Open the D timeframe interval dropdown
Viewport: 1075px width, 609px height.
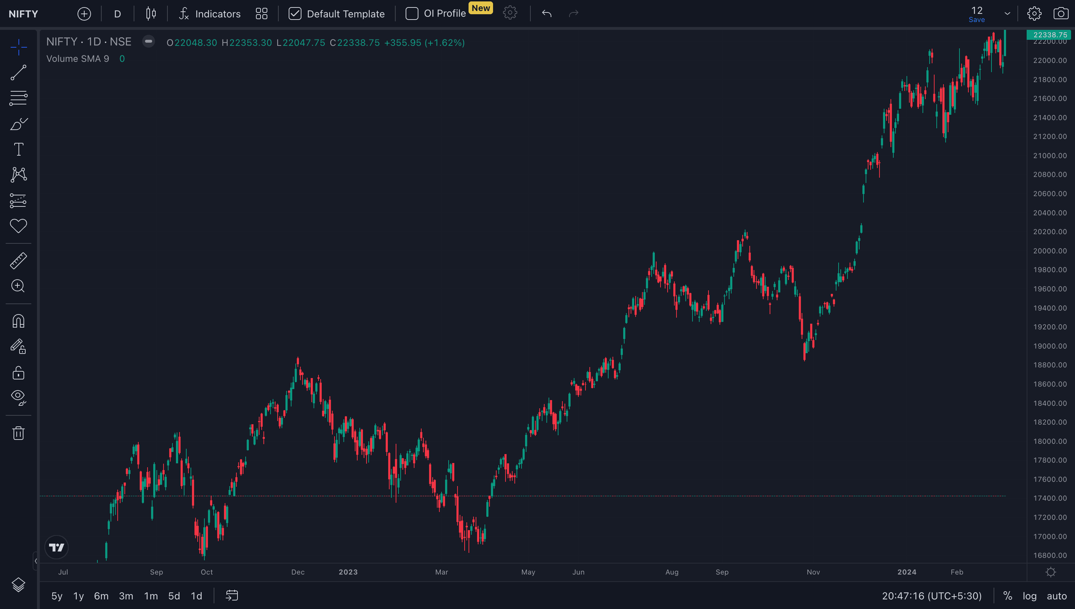coord(118,14)
